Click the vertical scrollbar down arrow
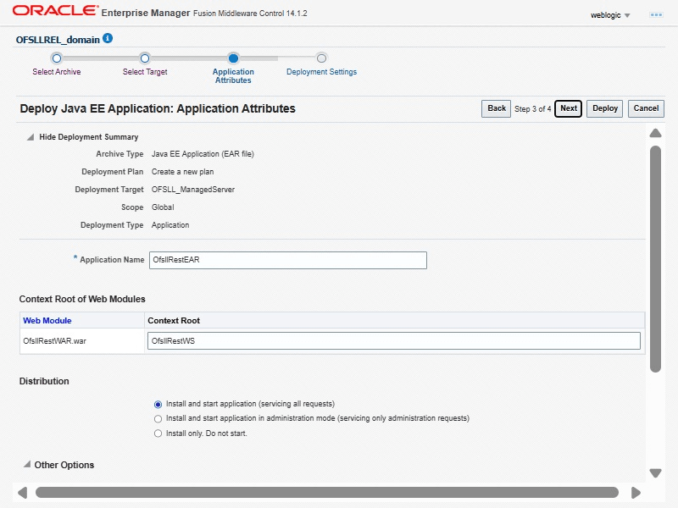678x508 pixels. click(654, 472)
